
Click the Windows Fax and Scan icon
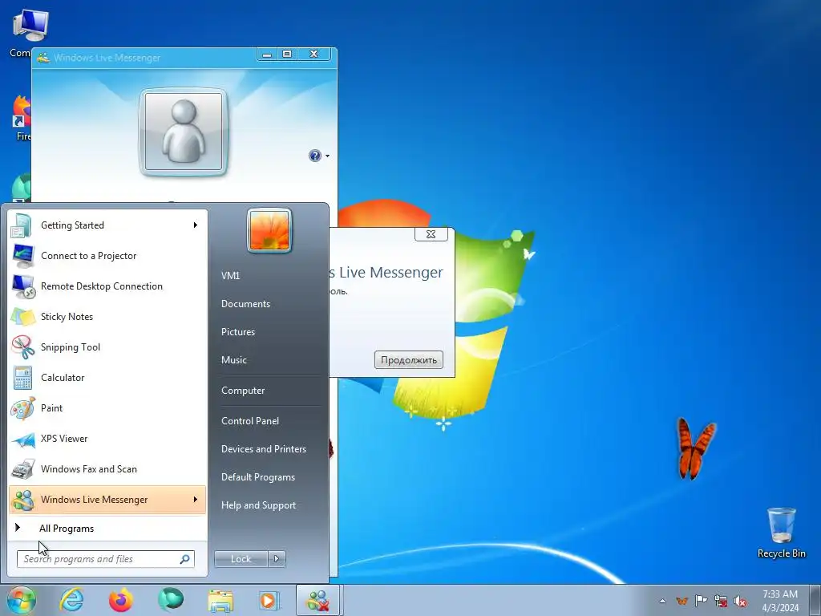[22, 468]
